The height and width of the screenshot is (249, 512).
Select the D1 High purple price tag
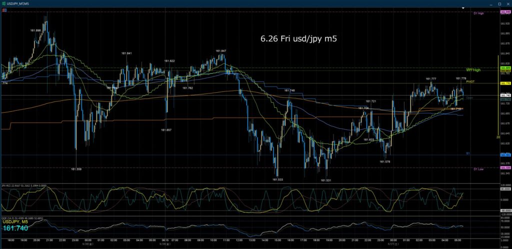[x=505, y=12]
